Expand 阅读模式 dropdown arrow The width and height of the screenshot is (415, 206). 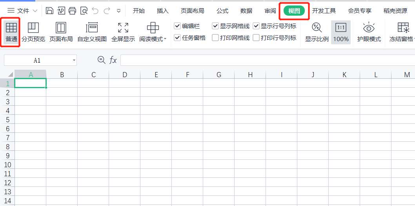click(x=165, y=39)
